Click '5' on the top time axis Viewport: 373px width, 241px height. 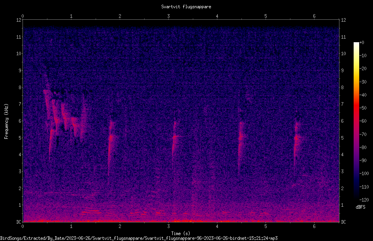266,16
